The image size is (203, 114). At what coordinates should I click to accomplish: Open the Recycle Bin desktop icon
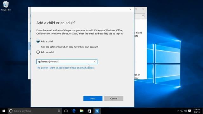click(x=6, y=6)
